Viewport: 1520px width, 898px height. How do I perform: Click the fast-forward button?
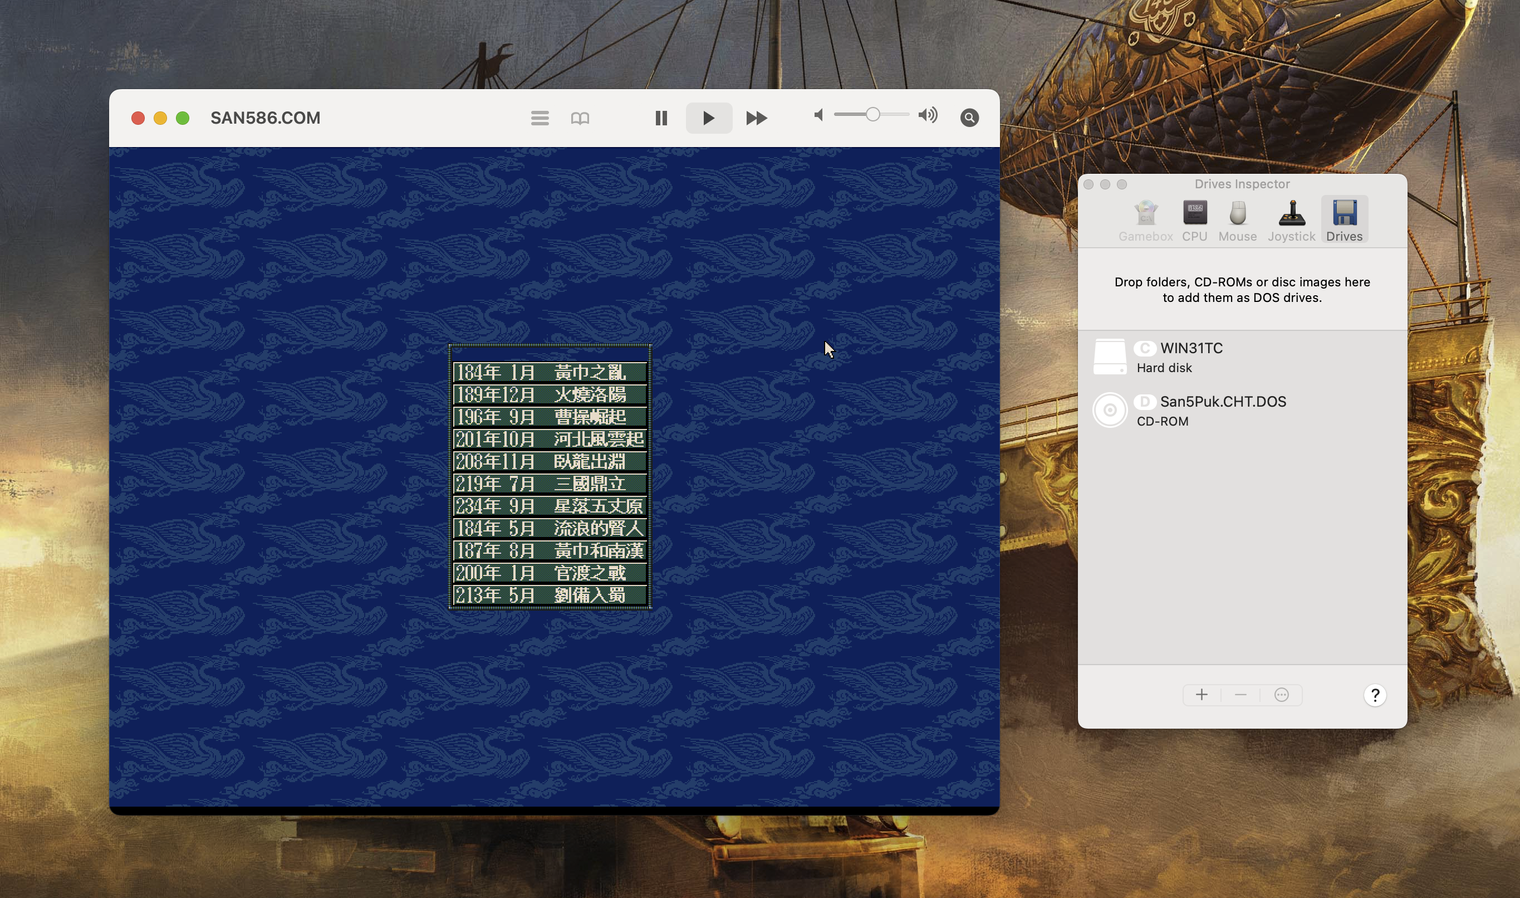[x=756, y=118]
